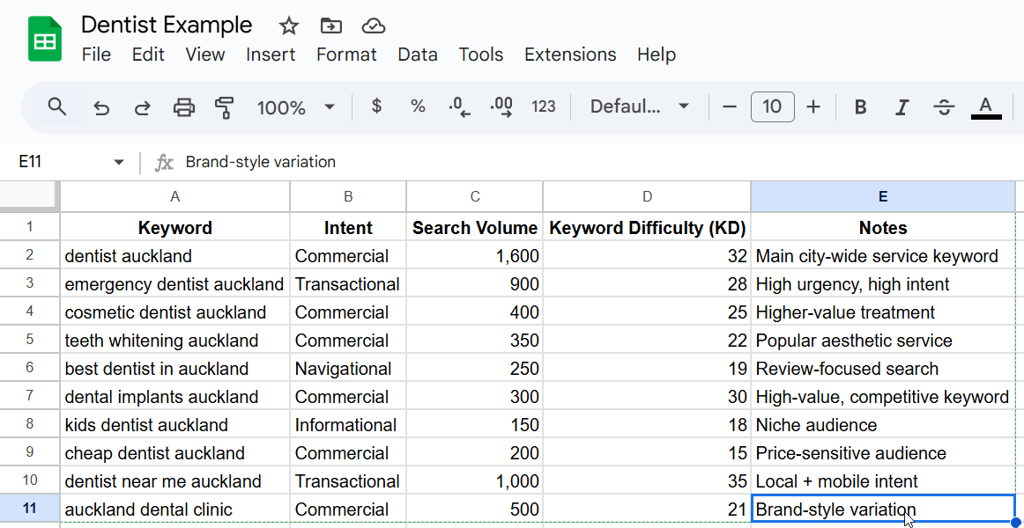Screen dimensions: 1024x528
Task: Open the search menus magnifier
Action: 57,106
